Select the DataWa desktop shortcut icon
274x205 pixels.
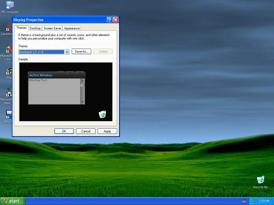(6, 29)
